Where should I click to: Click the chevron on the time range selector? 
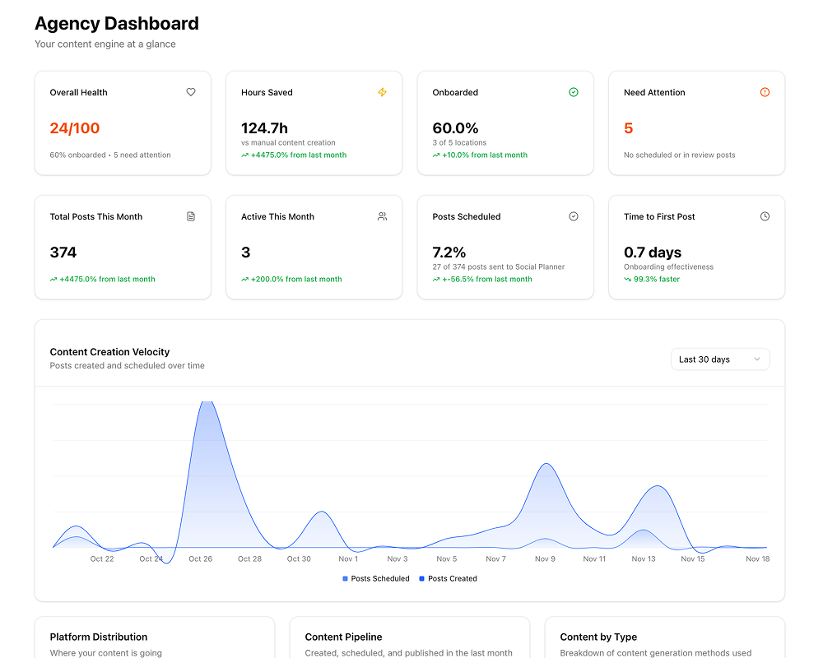[x=757, y=359]
